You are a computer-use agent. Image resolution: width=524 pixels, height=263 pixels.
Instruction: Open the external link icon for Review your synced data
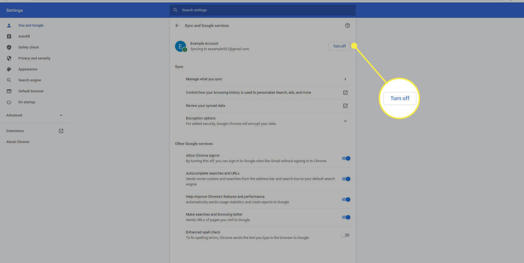[345, 106]
